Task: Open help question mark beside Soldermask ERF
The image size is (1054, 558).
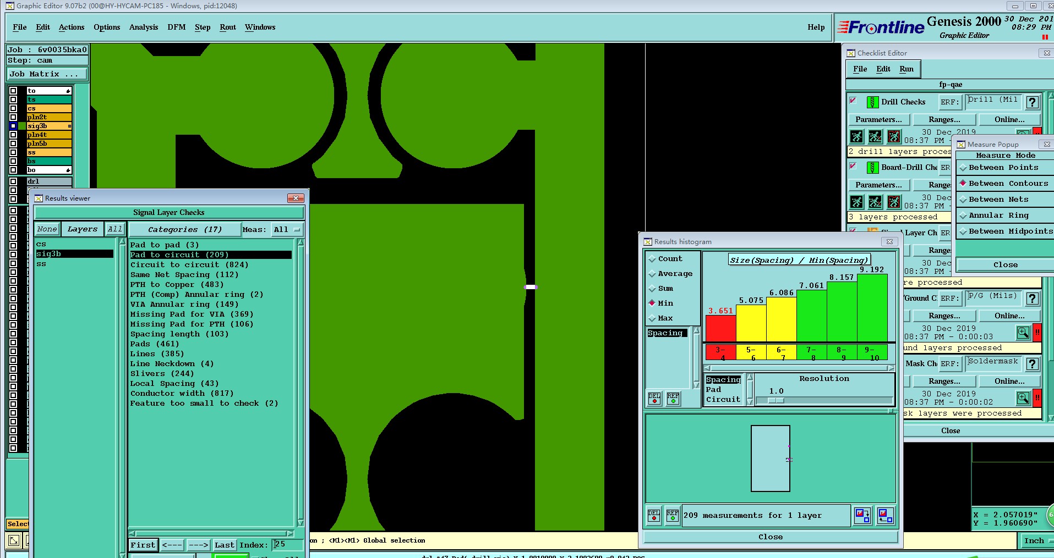Action: pyautogui.click(x=1033, y=364)
